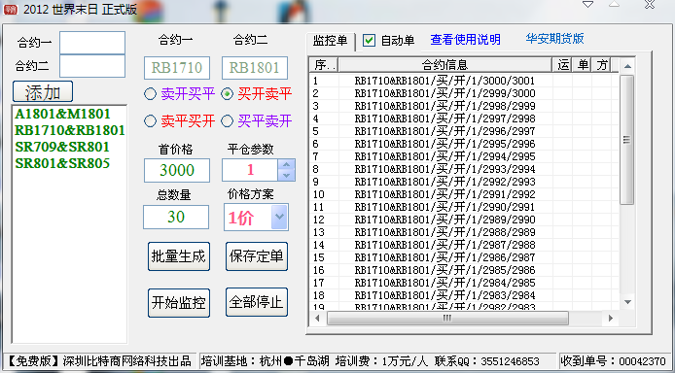Select row 9 with prices 2992/2993
675x373 pixels.
[x=464, y=182]
